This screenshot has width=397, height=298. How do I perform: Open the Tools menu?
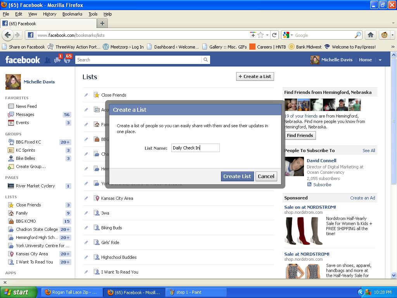point(93,14)
